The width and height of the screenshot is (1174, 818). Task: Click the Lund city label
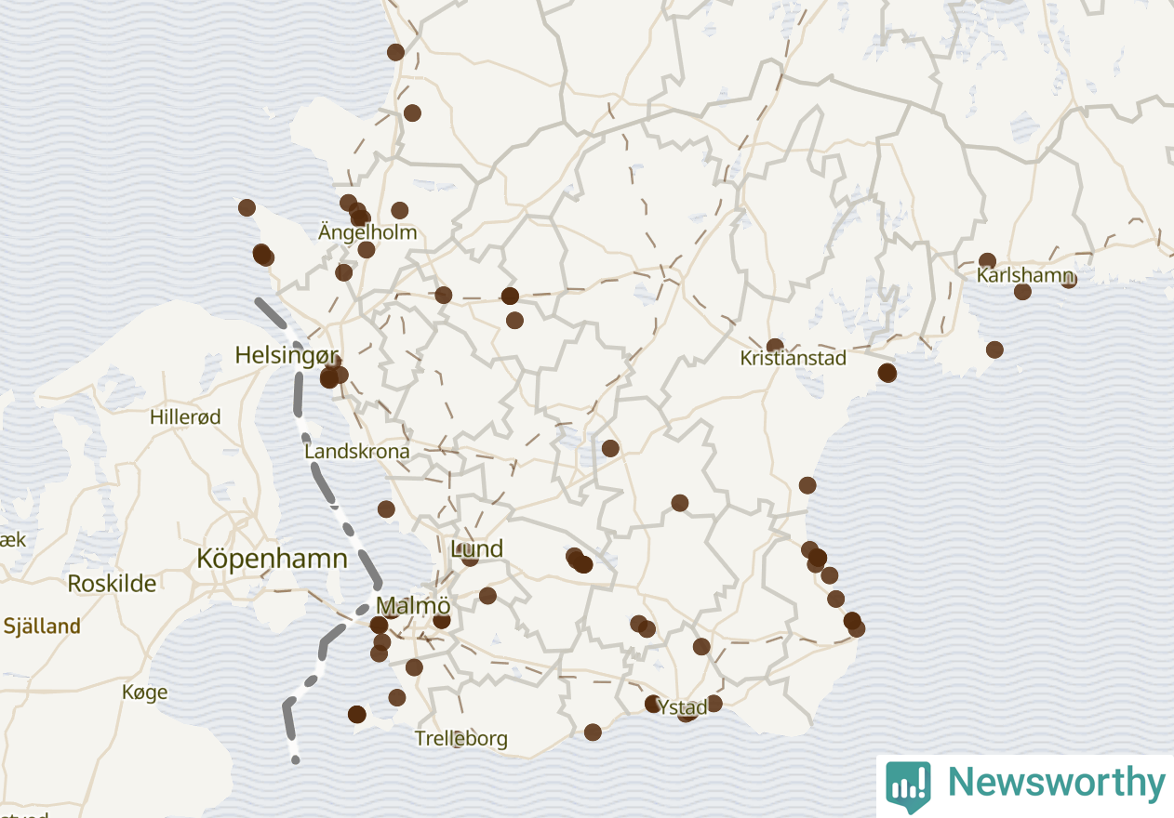click(476, 549)
